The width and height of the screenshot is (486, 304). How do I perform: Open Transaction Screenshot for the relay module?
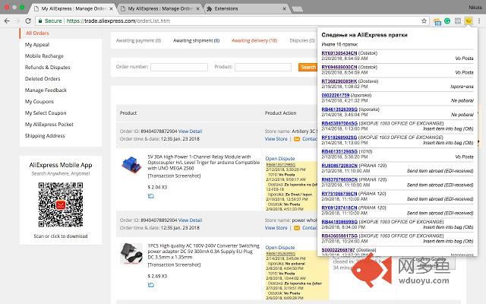[174, 176]
